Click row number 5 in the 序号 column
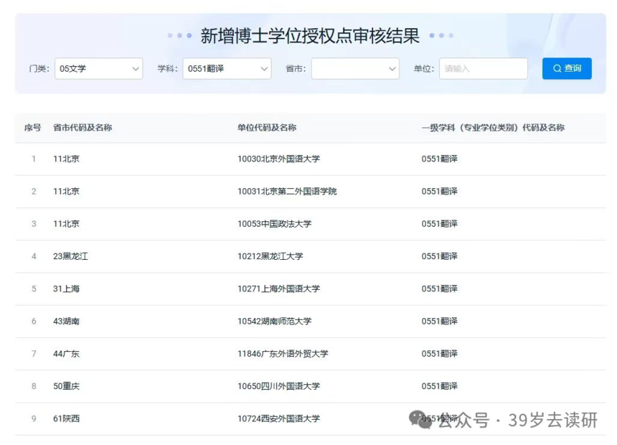 point(34,289)
